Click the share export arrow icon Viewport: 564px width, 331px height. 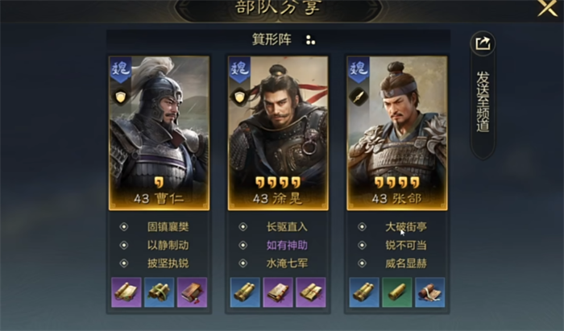[483, 43]
